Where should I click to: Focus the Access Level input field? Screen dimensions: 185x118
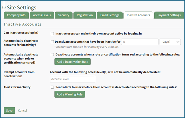72,79
